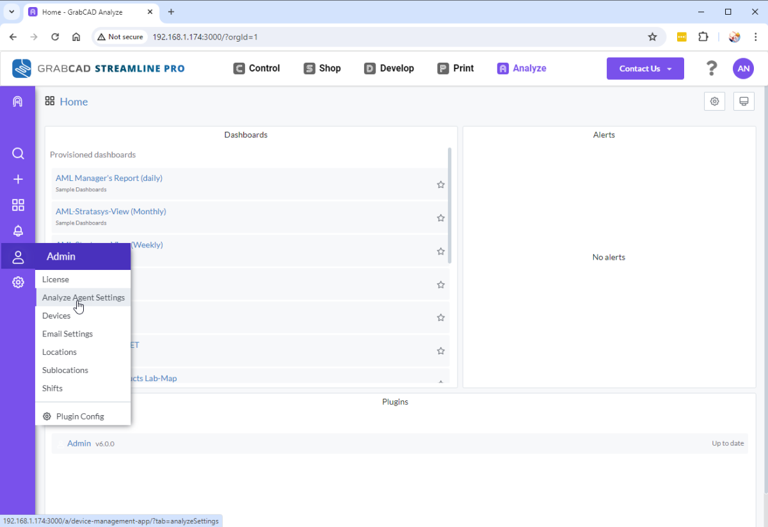Image resolution: width=768 pixels, height=527 pixels.
Task: Open the AML Manager's Report (daily) link
Action: click(x=109, y=178)
